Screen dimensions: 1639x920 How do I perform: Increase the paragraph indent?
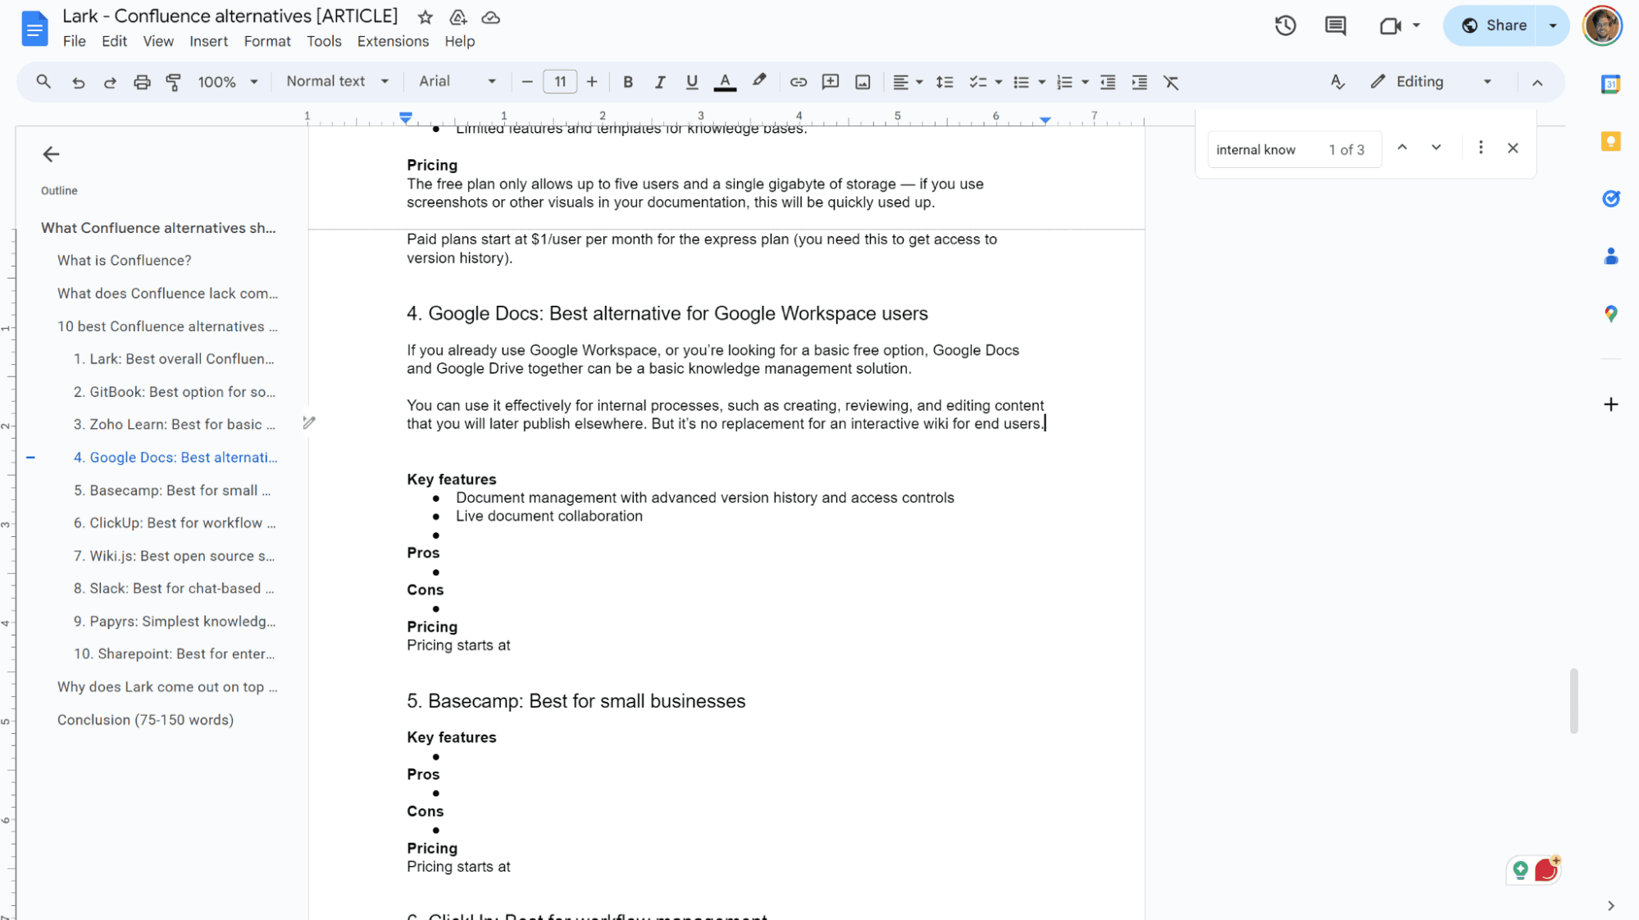(1140, 82)
